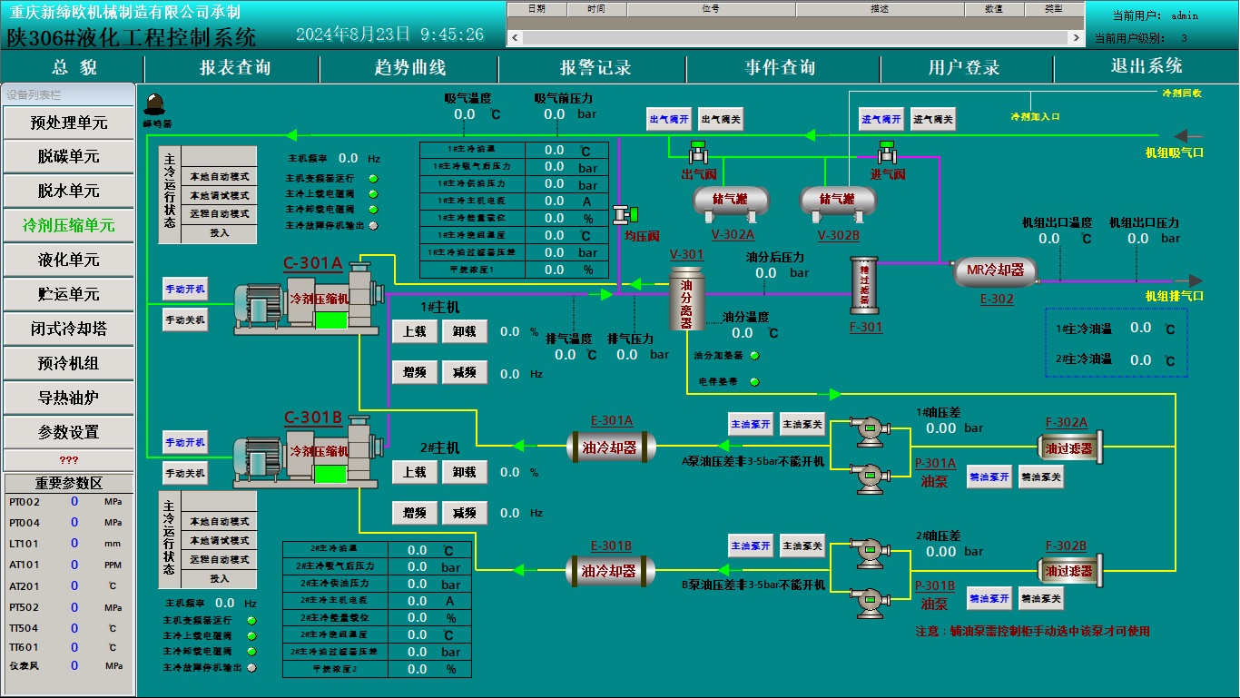Toggle the 主机变频器运行 status lamp

pyautogui.click(x=372, y=179)
